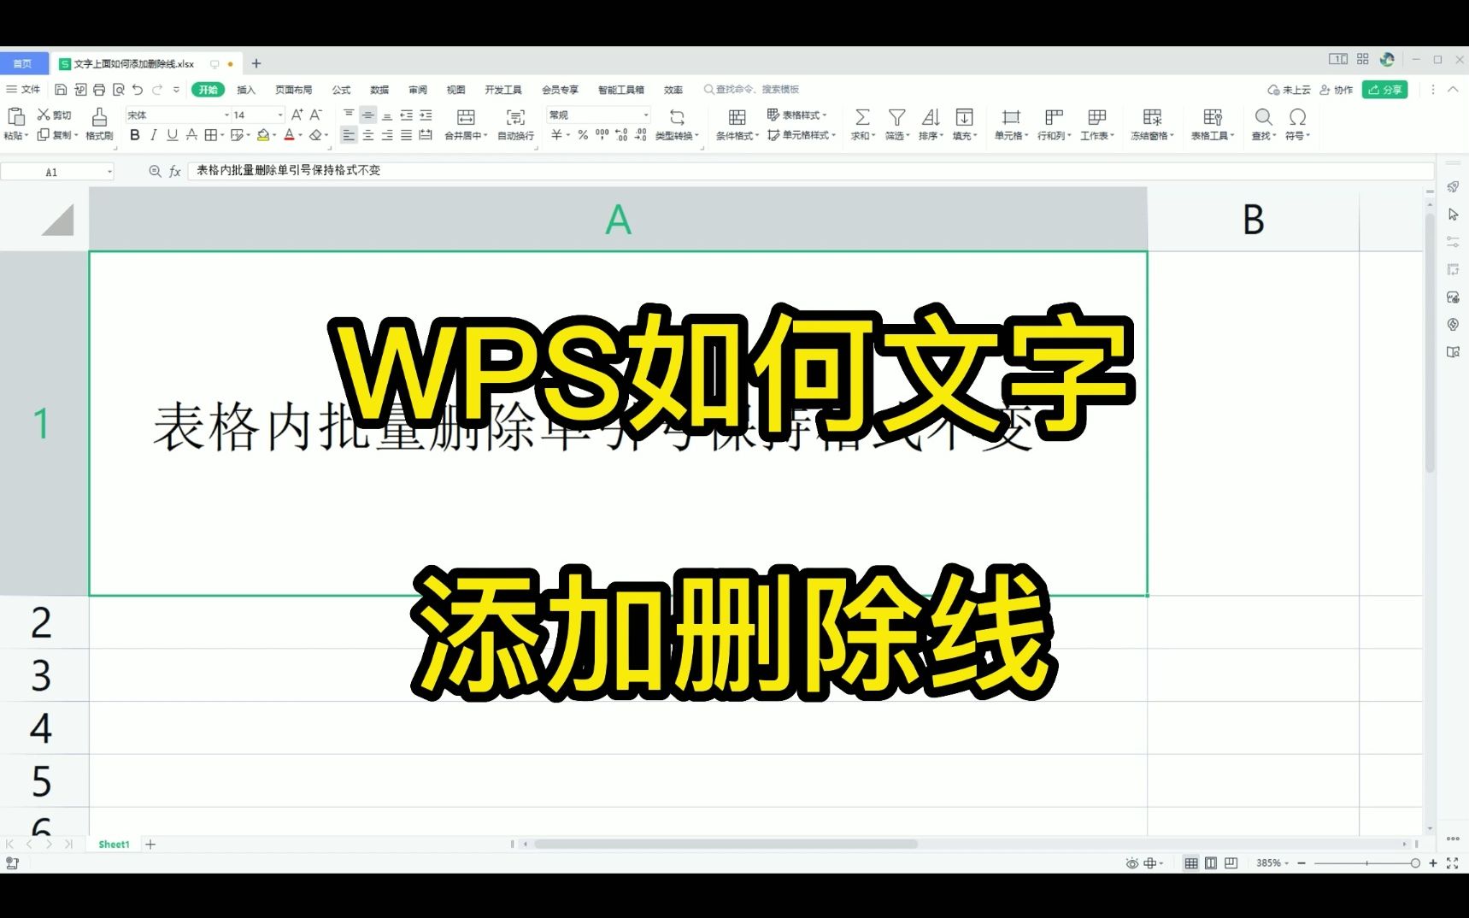The width and height of the screenshot is (1469, 918).
Task: Apply strikethrough to the text
Action: click(191, 135)
